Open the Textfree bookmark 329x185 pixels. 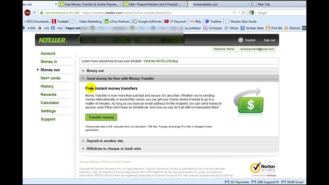tap(213, 21)
